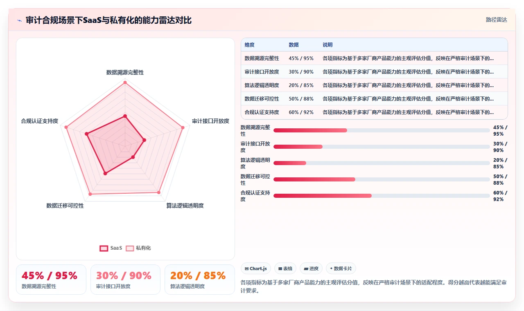Click the lightning icon beside the title
The height and width of the screenshot is (311, 524).
point(20,20)
